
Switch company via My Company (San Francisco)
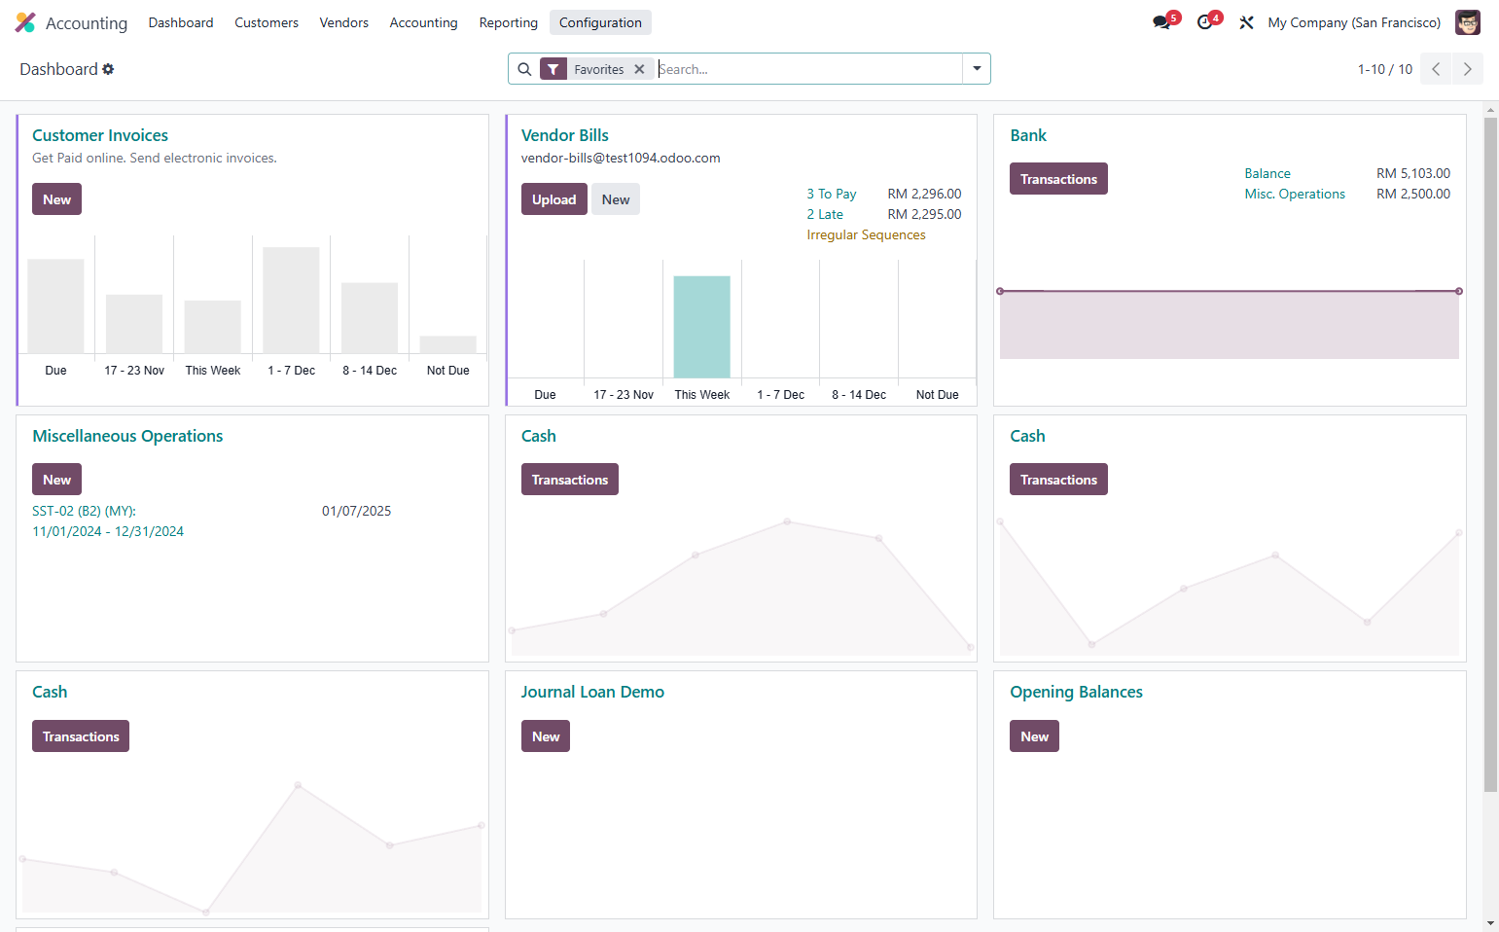click(1354, 22)
